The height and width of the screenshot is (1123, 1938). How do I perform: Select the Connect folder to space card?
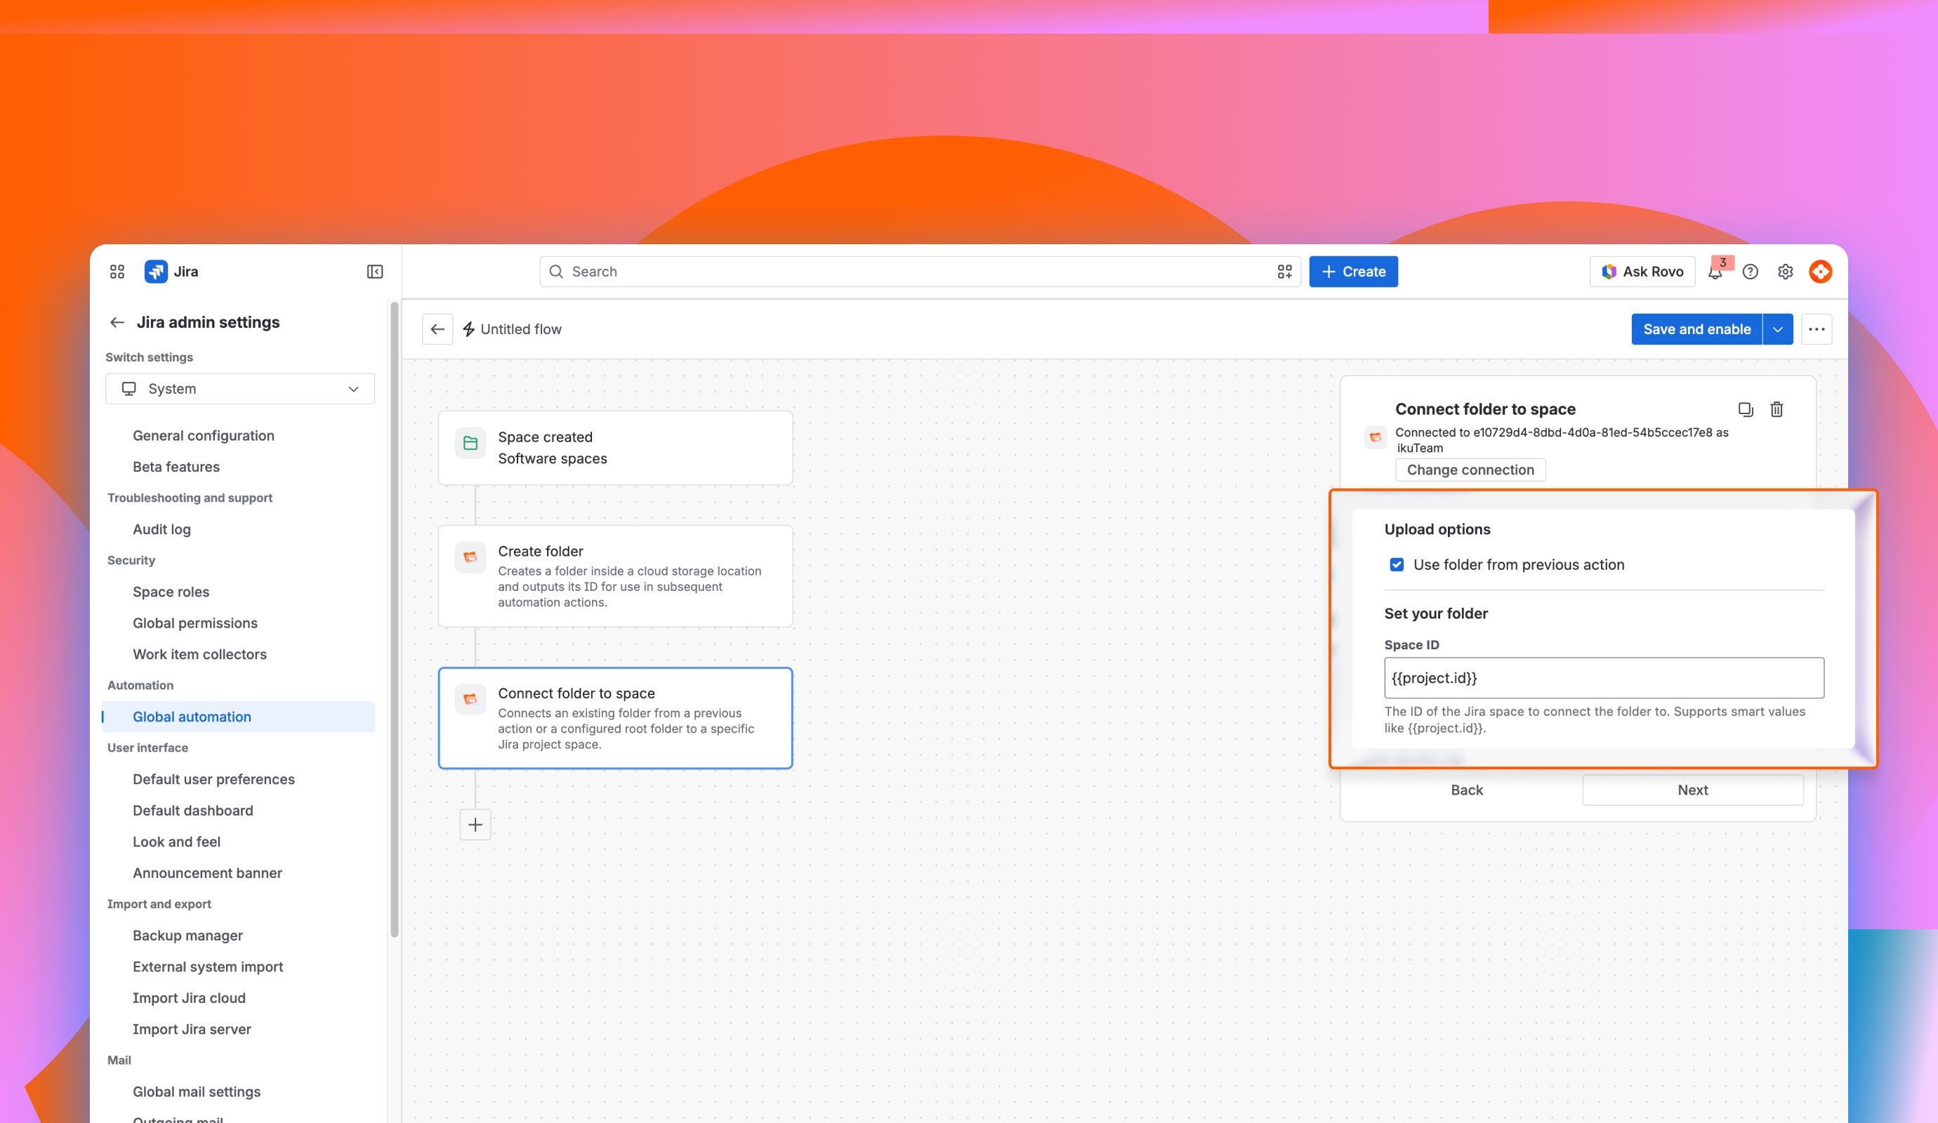tap(615, 718)
